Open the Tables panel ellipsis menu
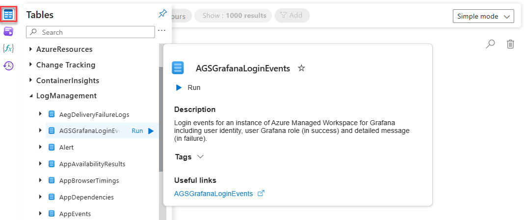The height and width of the screenshot is (220, 524). click(x=162, y=31)
